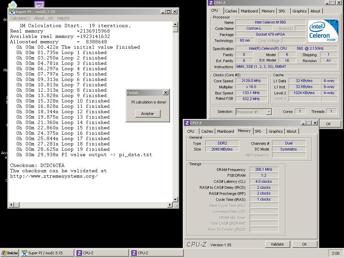Viewport: 344px width, 258px height.
Task: Click the Super PI horizontal scrollbar right arrow
Action: [x=170, y=205]
